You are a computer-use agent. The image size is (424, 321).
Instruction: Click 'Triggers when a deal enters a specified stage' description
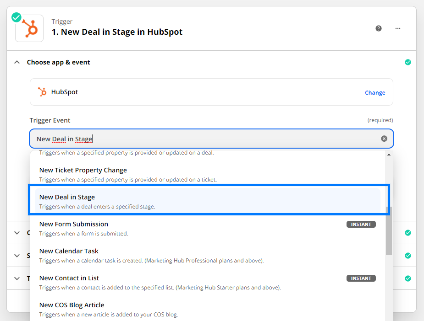tap(97, 207)
